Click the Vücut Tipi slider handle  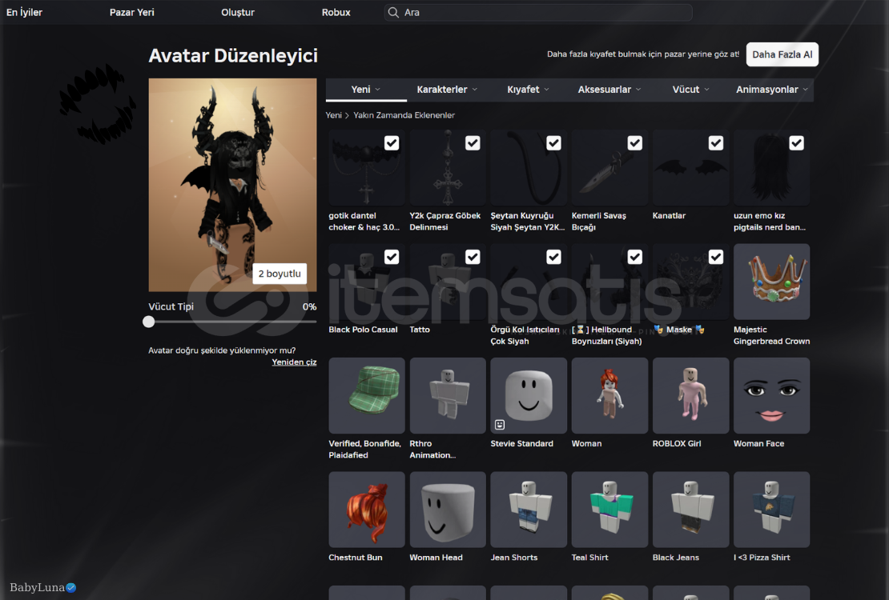tap(149, 322)
